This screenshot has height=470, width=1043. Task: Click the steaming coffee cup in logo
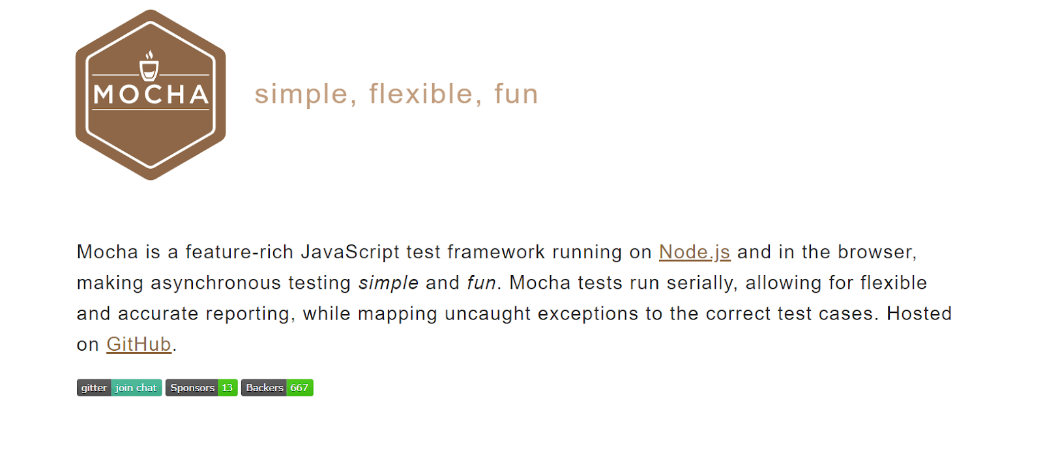[149, 66]
